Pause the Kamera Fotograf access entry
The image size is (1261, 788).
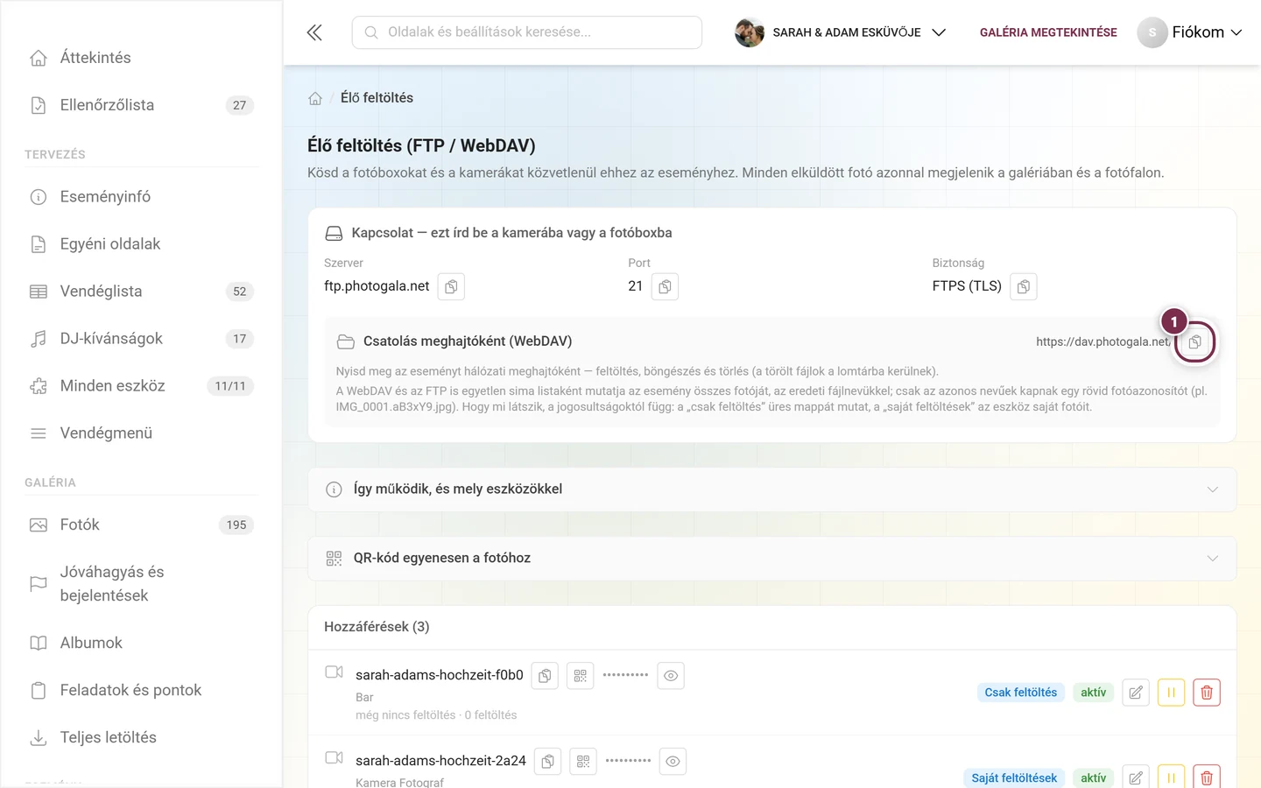click(1171, 777)
